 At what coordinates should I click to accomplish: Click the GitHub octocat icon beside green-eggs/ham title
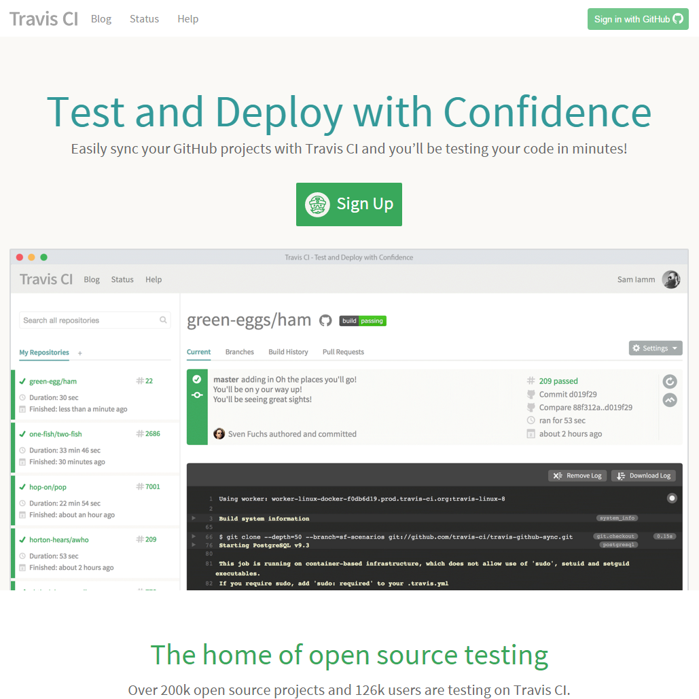(x=325, y=321)
